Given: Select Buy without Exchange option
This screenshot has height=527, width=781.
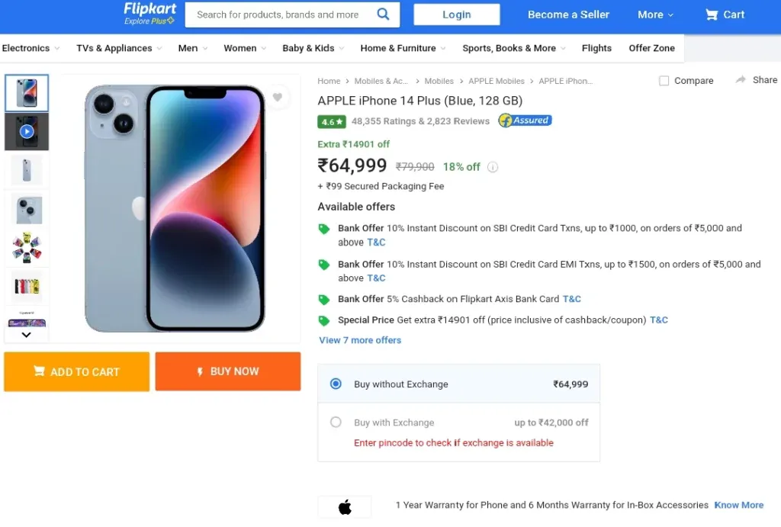Looking at the screenshot, I should tap(336, 384).
